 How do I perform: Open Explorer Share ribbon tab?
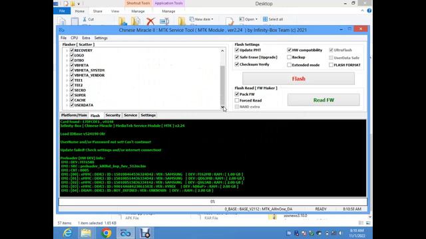tap(98, 11)
